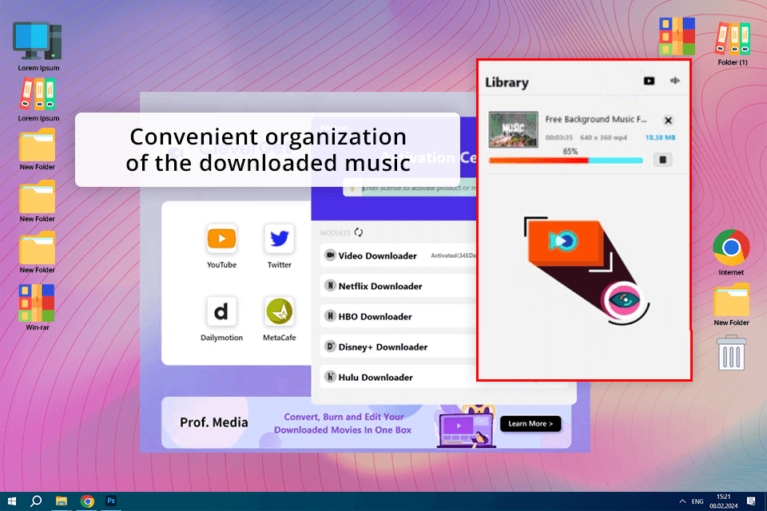Click the ENG language indicator

[697, 501]
